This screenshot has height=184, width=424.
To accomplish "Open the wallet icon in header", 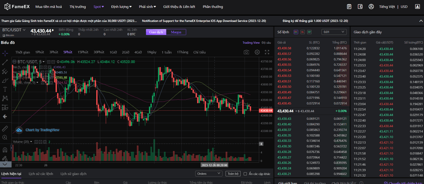I will pyautogui.click(x=360, y=7).
